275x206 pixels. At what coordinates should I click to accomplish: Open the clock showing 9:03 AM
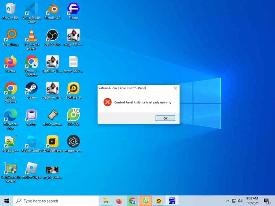[252, 201]
